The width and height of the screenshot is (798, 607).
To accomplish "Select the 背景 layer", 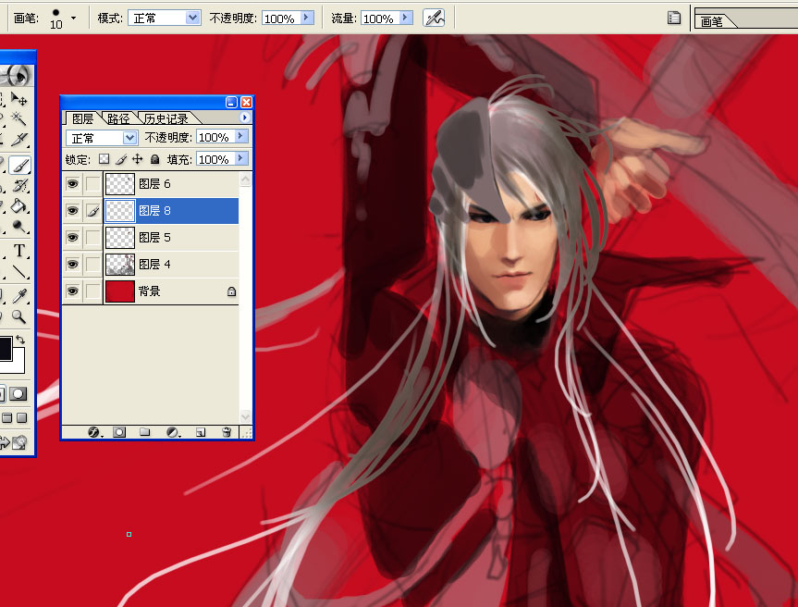I will (x=171, y=291).
